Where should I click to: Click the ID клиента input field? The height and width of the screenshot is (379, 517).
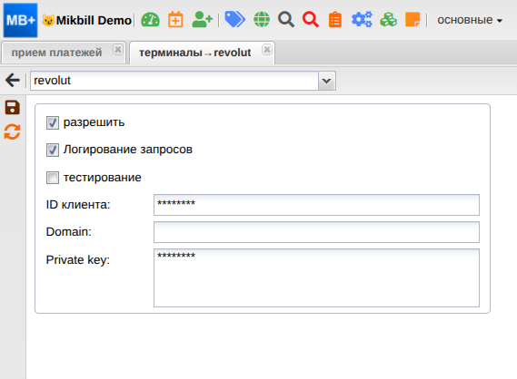(x=316, y=205)
